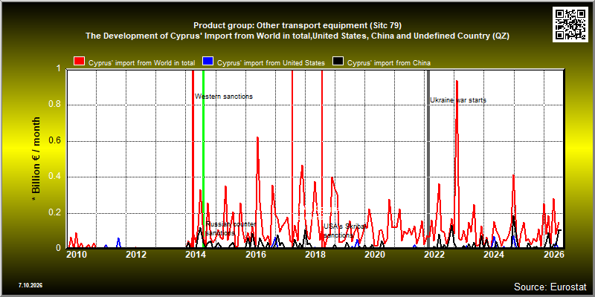Click the y-axis value 0.2
Screen dimensions: 595x297
[54, 212]
